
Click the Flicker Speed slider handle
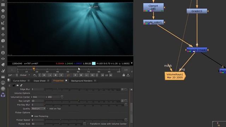tap(60, 120)
